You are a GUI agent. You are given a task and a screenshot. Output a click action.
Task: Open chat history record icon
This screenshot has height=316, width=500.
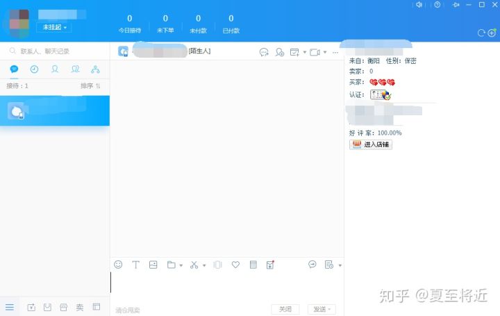tap(328, 265)
